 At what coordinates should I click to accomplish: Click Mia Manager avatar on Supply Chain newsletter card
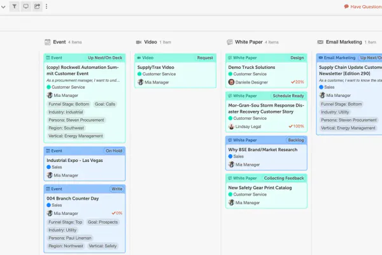[322, 95]
